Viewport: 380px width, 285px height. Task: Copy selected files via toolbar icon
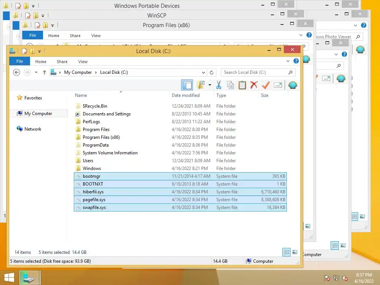click(230, 85)
